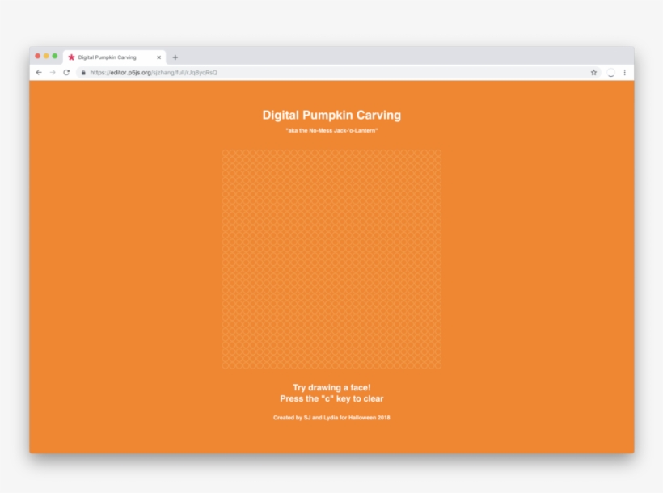Click the center of the pumpkin carving grid
663x493 pixels.
331,259
